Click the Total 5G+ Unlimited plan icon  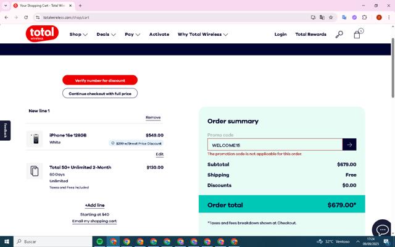point(35,171)
